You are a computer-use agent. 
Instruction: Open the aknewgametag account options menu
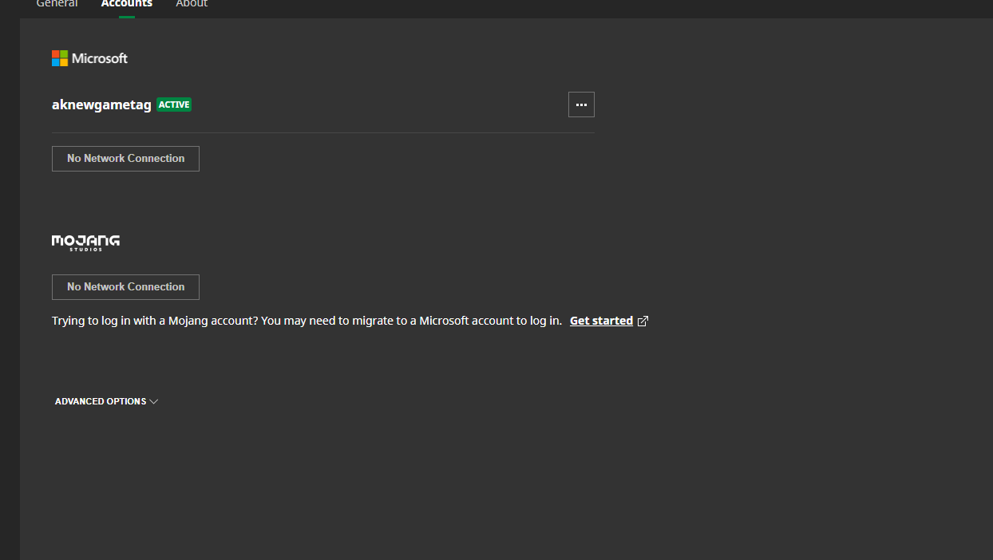click(581, 105)
